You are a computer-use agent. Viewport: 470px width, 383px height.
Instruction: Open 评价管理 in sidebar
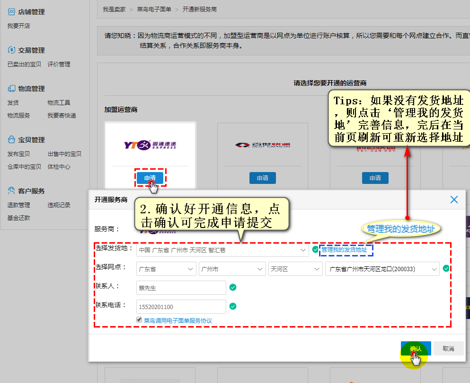(59, 64)
